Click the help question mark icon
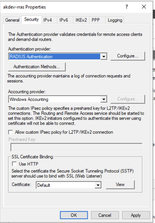The width and height of the screenshot is (155, 223). coord(127,7)
